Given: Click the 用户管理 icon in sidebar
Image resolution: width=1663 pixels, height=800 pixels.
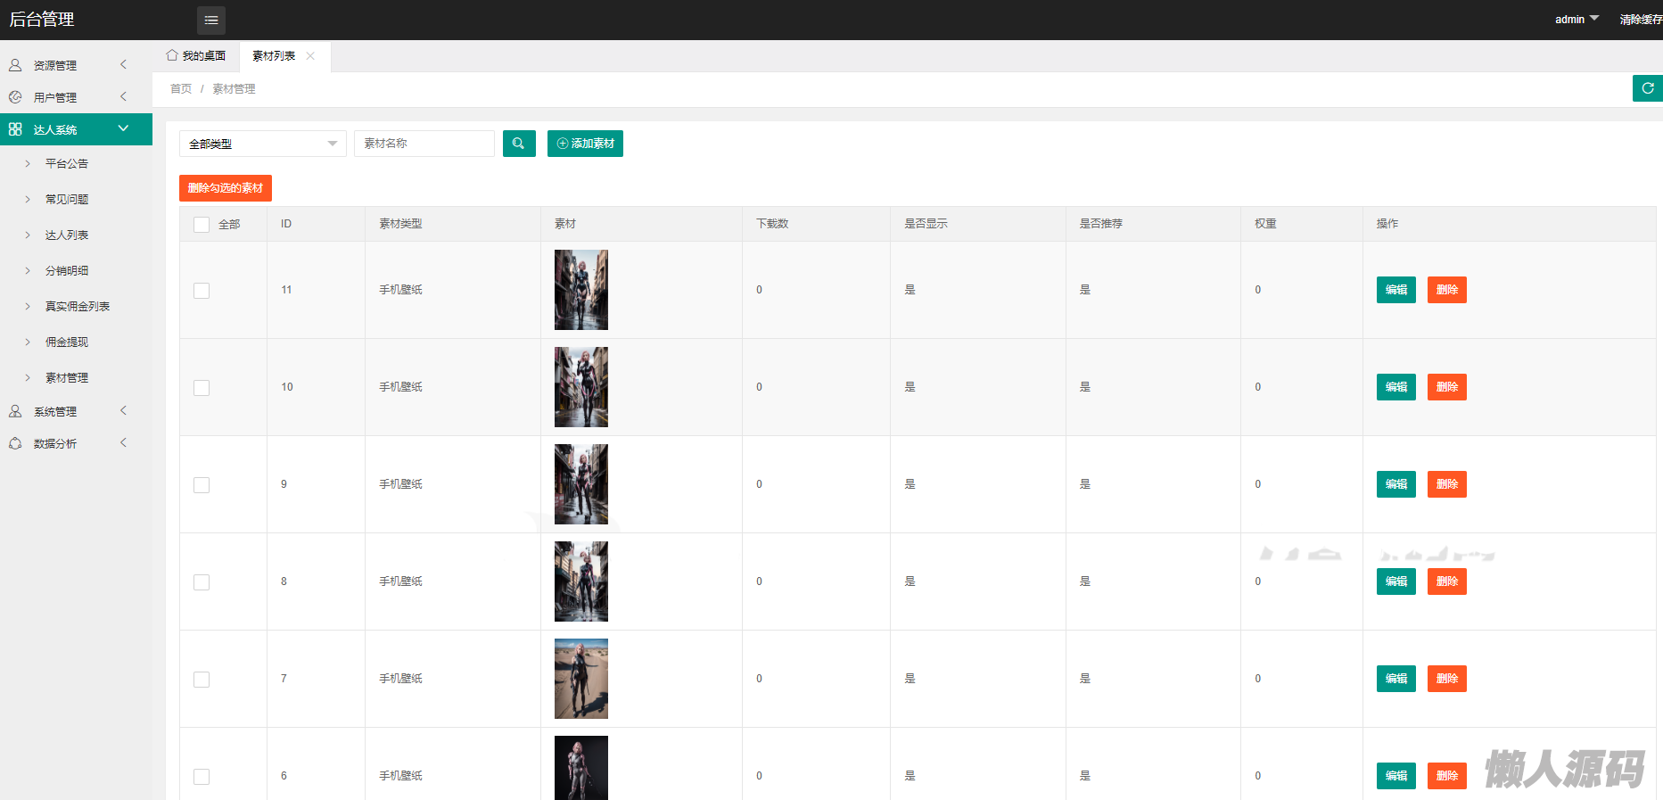Looking at the screenshot, I should [x=15, y=97].
